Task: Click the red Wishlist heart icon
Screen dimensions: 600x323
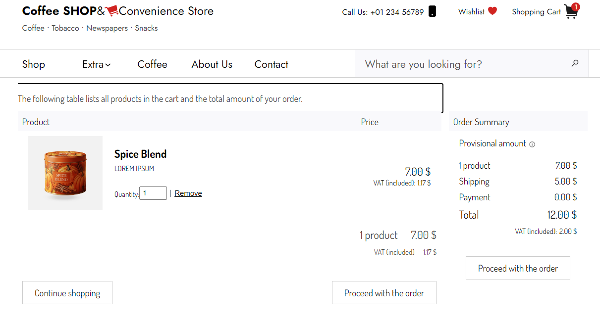Action: (492, 11)
